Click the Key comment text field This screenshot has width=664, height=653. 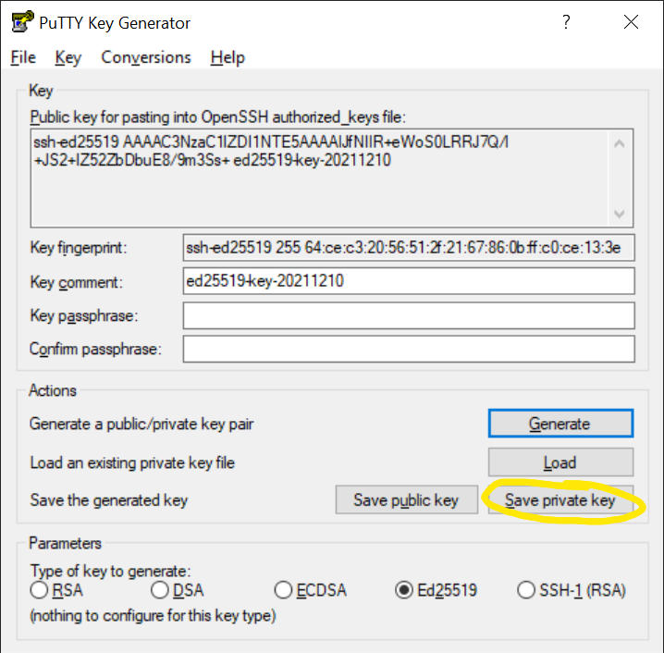pyautogui.click(x=409, y=281)
